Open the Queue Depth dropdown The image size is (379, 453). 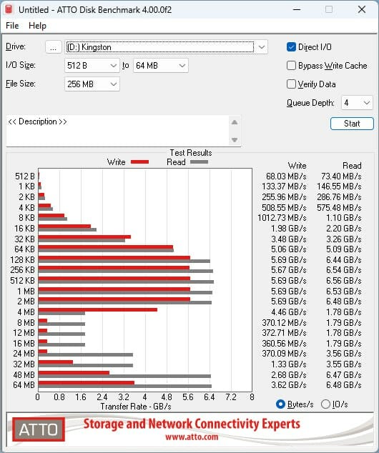coord(357,103)
